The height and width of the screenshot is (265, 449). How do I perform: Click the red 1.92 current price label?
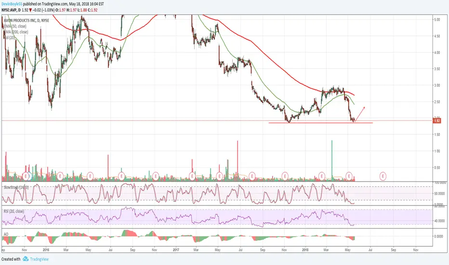tap(437, 121)
